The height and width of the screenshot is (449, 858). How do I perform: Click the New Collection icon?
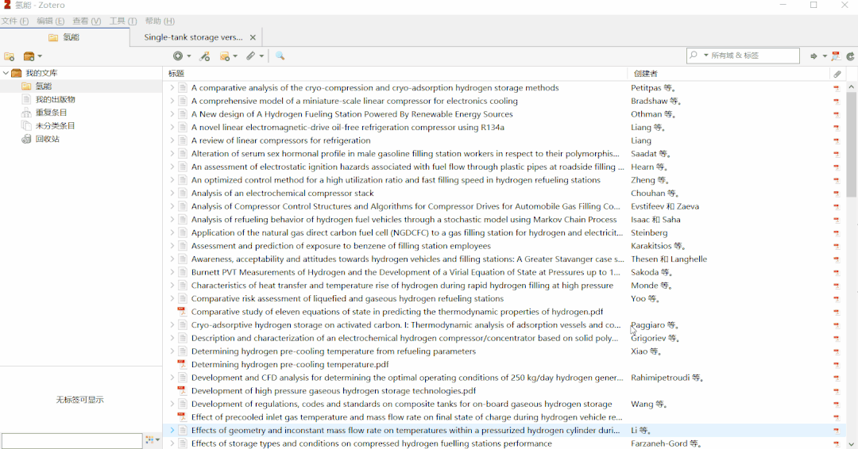(x=10, y=56)
